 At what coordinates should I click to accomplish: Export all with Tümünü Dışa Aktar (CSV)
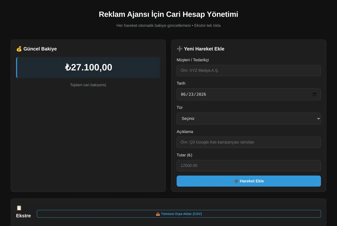(x=179, y=214)
